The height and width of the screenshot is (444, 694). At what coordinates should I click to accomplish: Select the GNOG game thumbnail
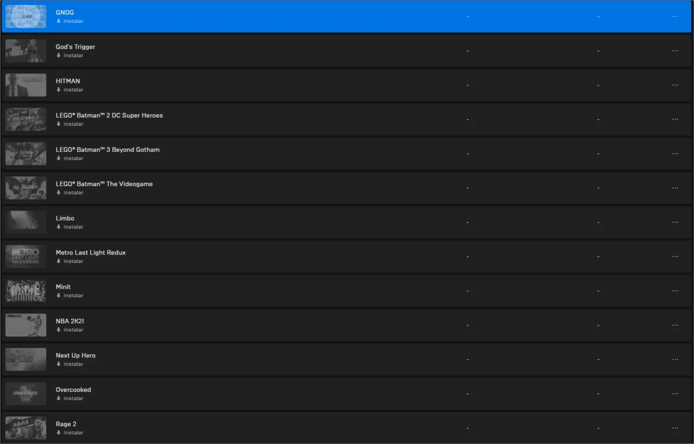click(26, 16)
